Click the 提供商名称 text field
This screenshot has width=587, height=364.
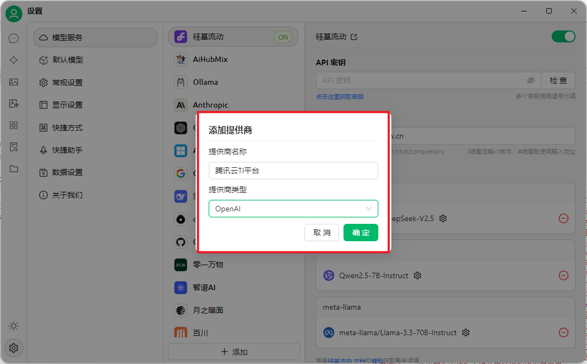[x=293, y=171]
